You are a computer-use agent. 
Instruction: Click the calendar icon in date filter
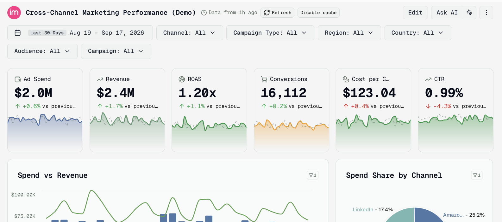pyautogui.click(x=18, y=33)
